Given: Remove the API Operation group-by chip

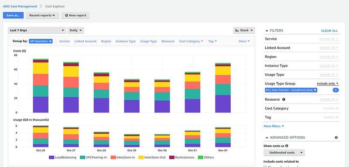Looking at the screenshot, I should click(50, 41).
